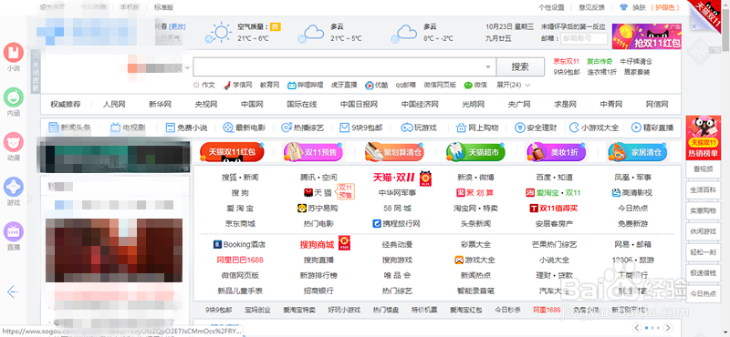Open the Booking酒店 link icon
This screenshot has height=337, width=730.
click(217, 244)
